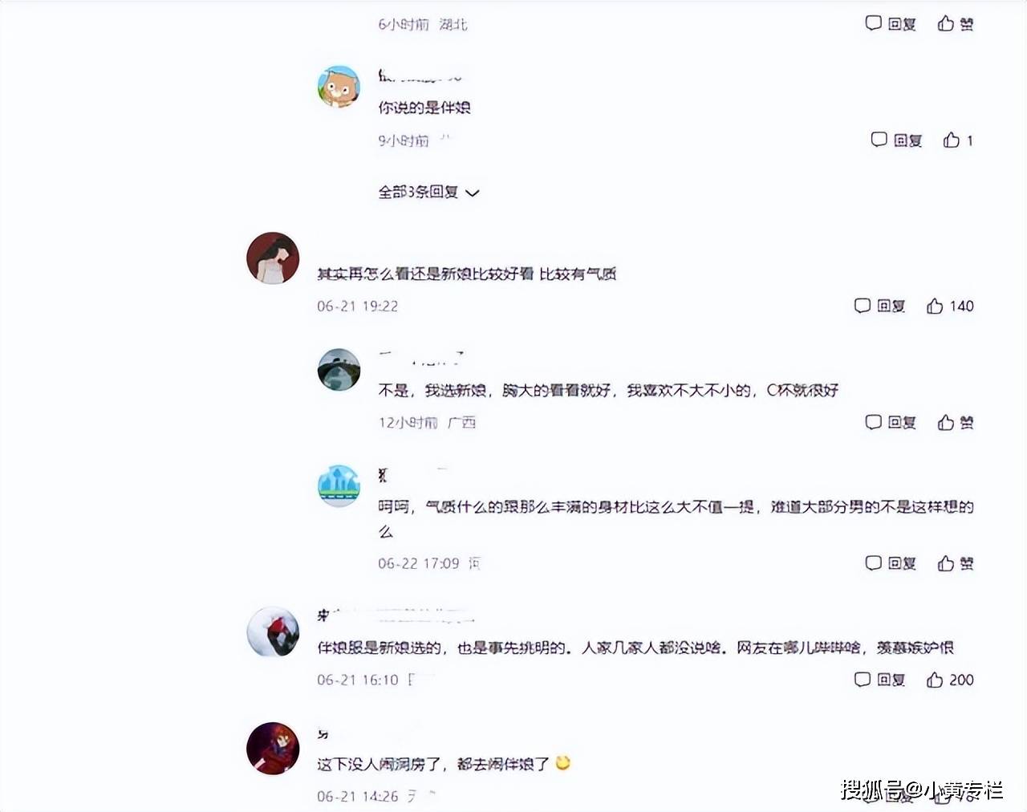Reply to the 你说的是伴娘 comment
Viewport: 1027px width, 812px height.
tap(896, 140)
